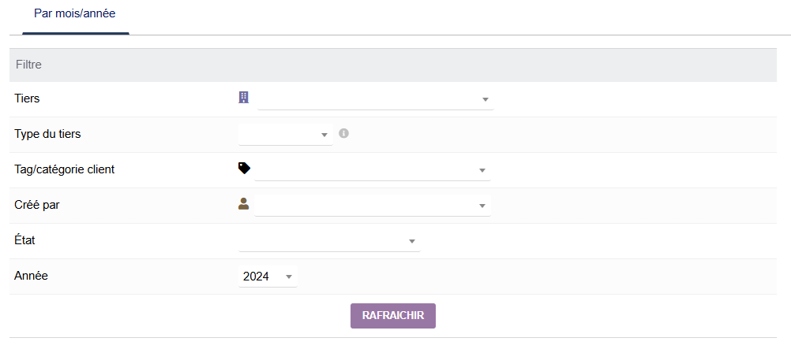Viewport: 791px width, 349px height.
Task: Click the Tiers row label
Action: coord(27,98)
